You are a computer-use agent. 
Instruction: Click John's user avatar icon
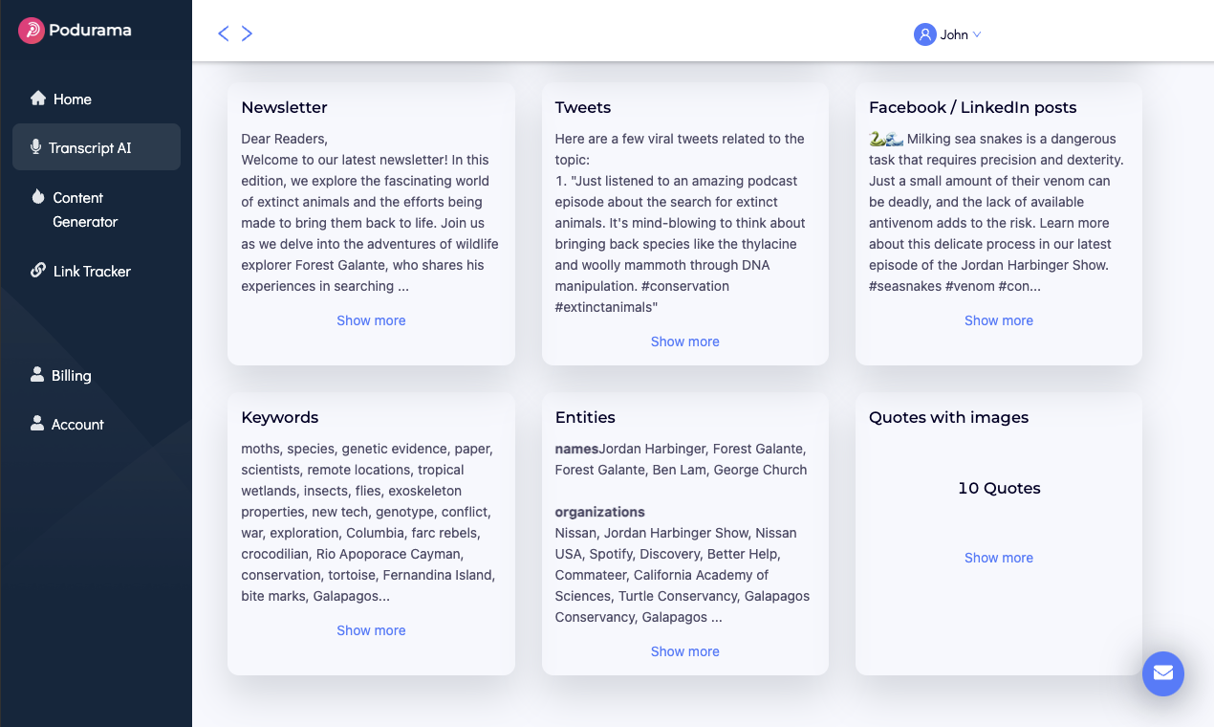(924, 34)
